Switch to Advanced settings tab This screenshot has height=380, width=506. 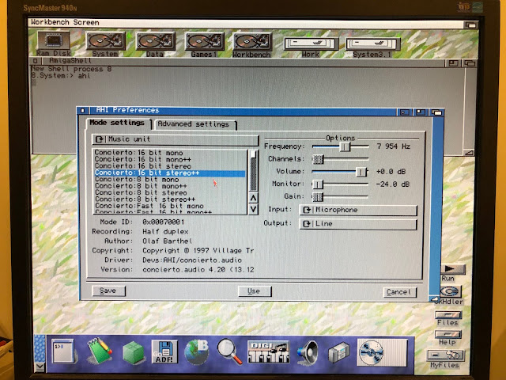(x=195, y=124)
